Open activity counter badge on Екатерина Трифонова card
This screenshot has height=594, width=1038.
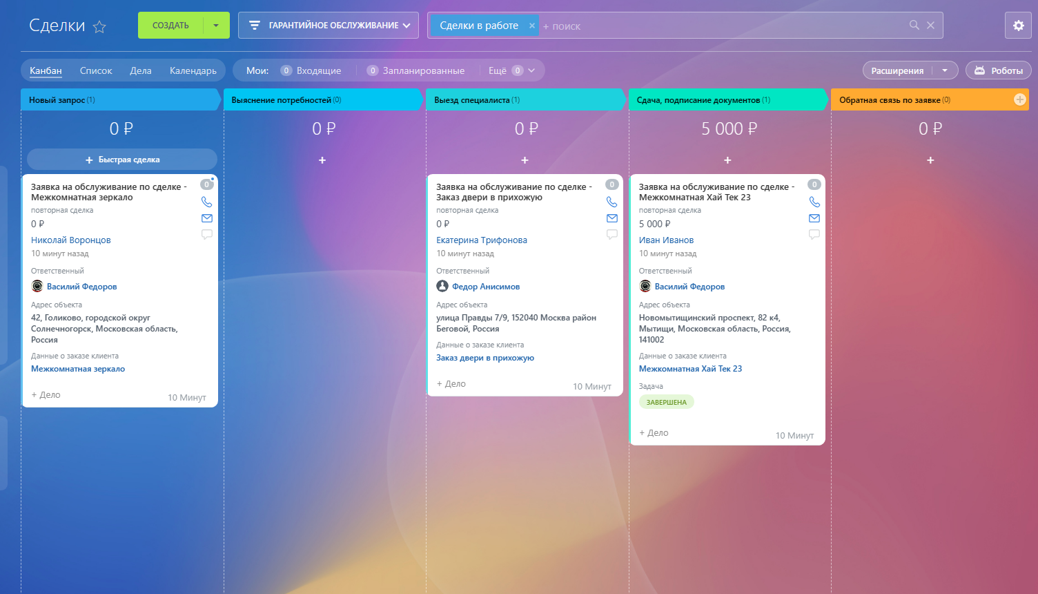tap(611, 184)
